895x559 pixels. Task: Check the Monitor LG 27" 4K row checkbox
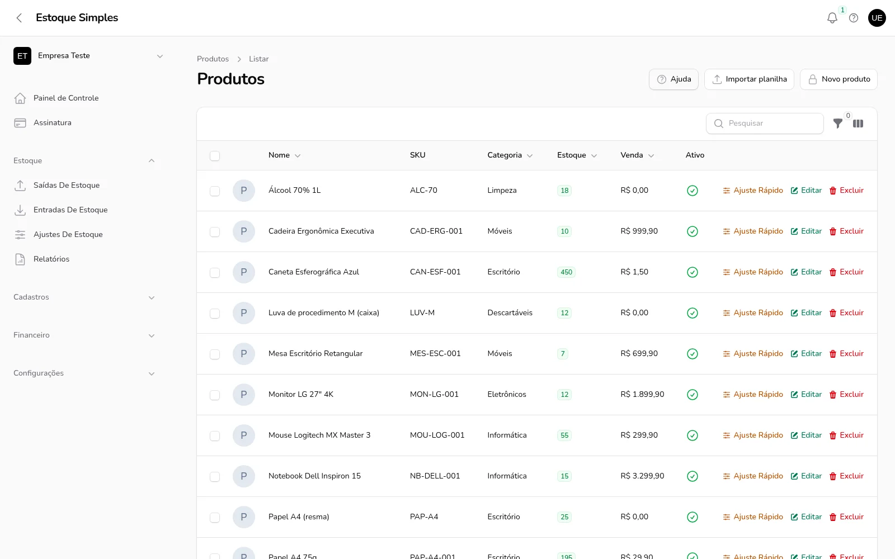point(215,395)
